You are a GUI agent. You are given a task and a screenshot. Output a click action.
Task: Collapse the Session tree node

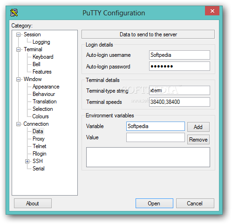coord(18,34)
